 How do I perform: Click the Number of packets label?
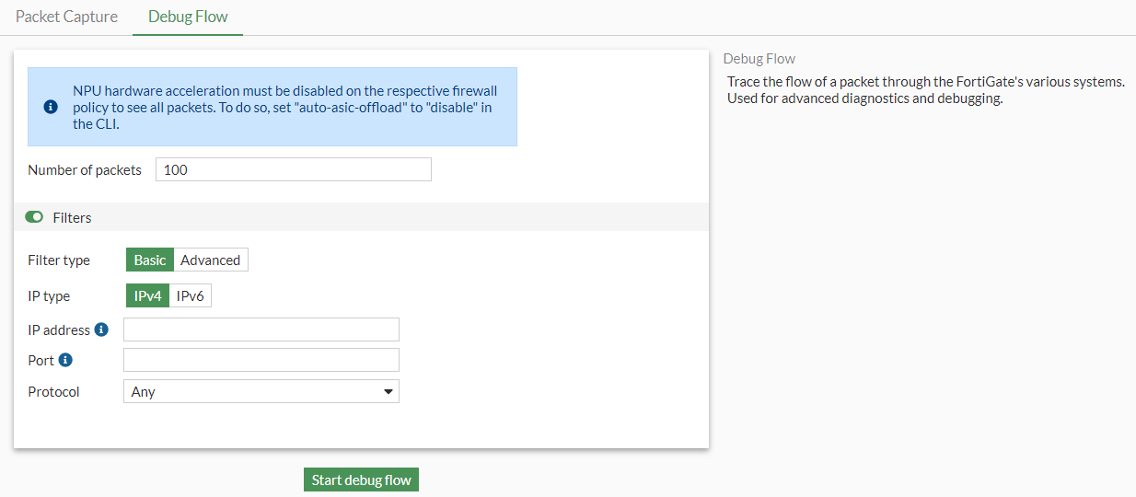tap(85, 170)
